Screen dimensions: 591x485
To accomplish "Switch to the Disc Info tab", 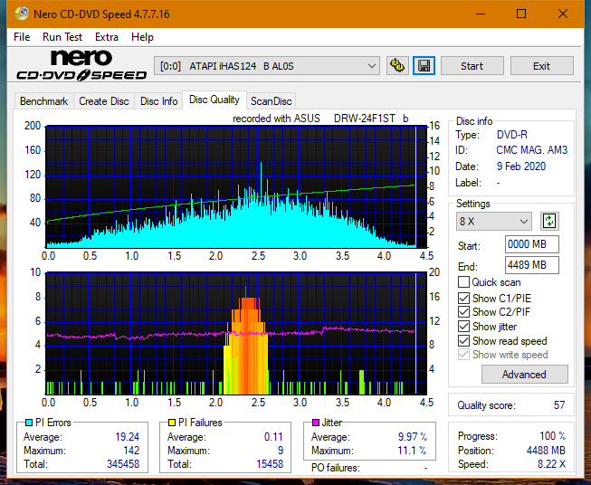I will tap(158, 101).
